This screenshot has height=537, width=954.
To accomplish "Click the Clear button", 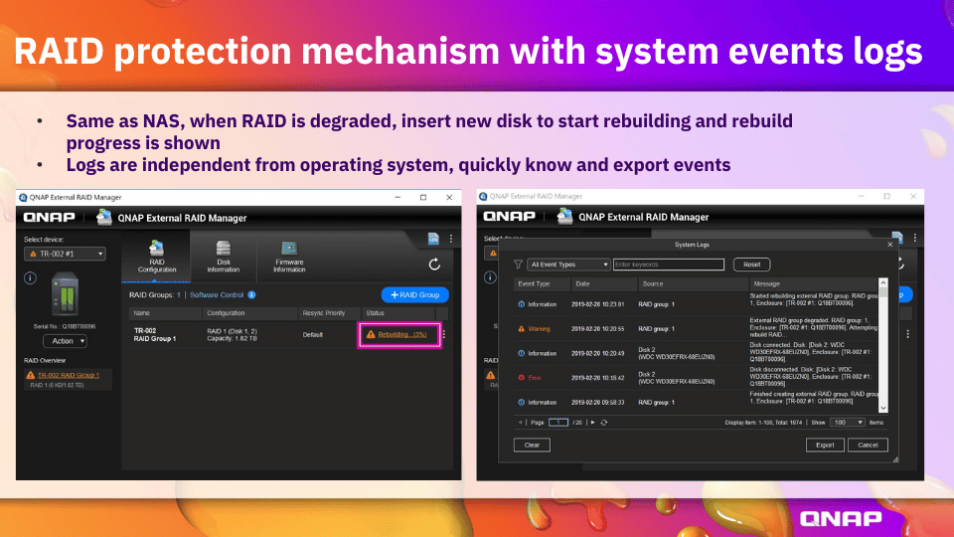I will click(x=532, y=446).
